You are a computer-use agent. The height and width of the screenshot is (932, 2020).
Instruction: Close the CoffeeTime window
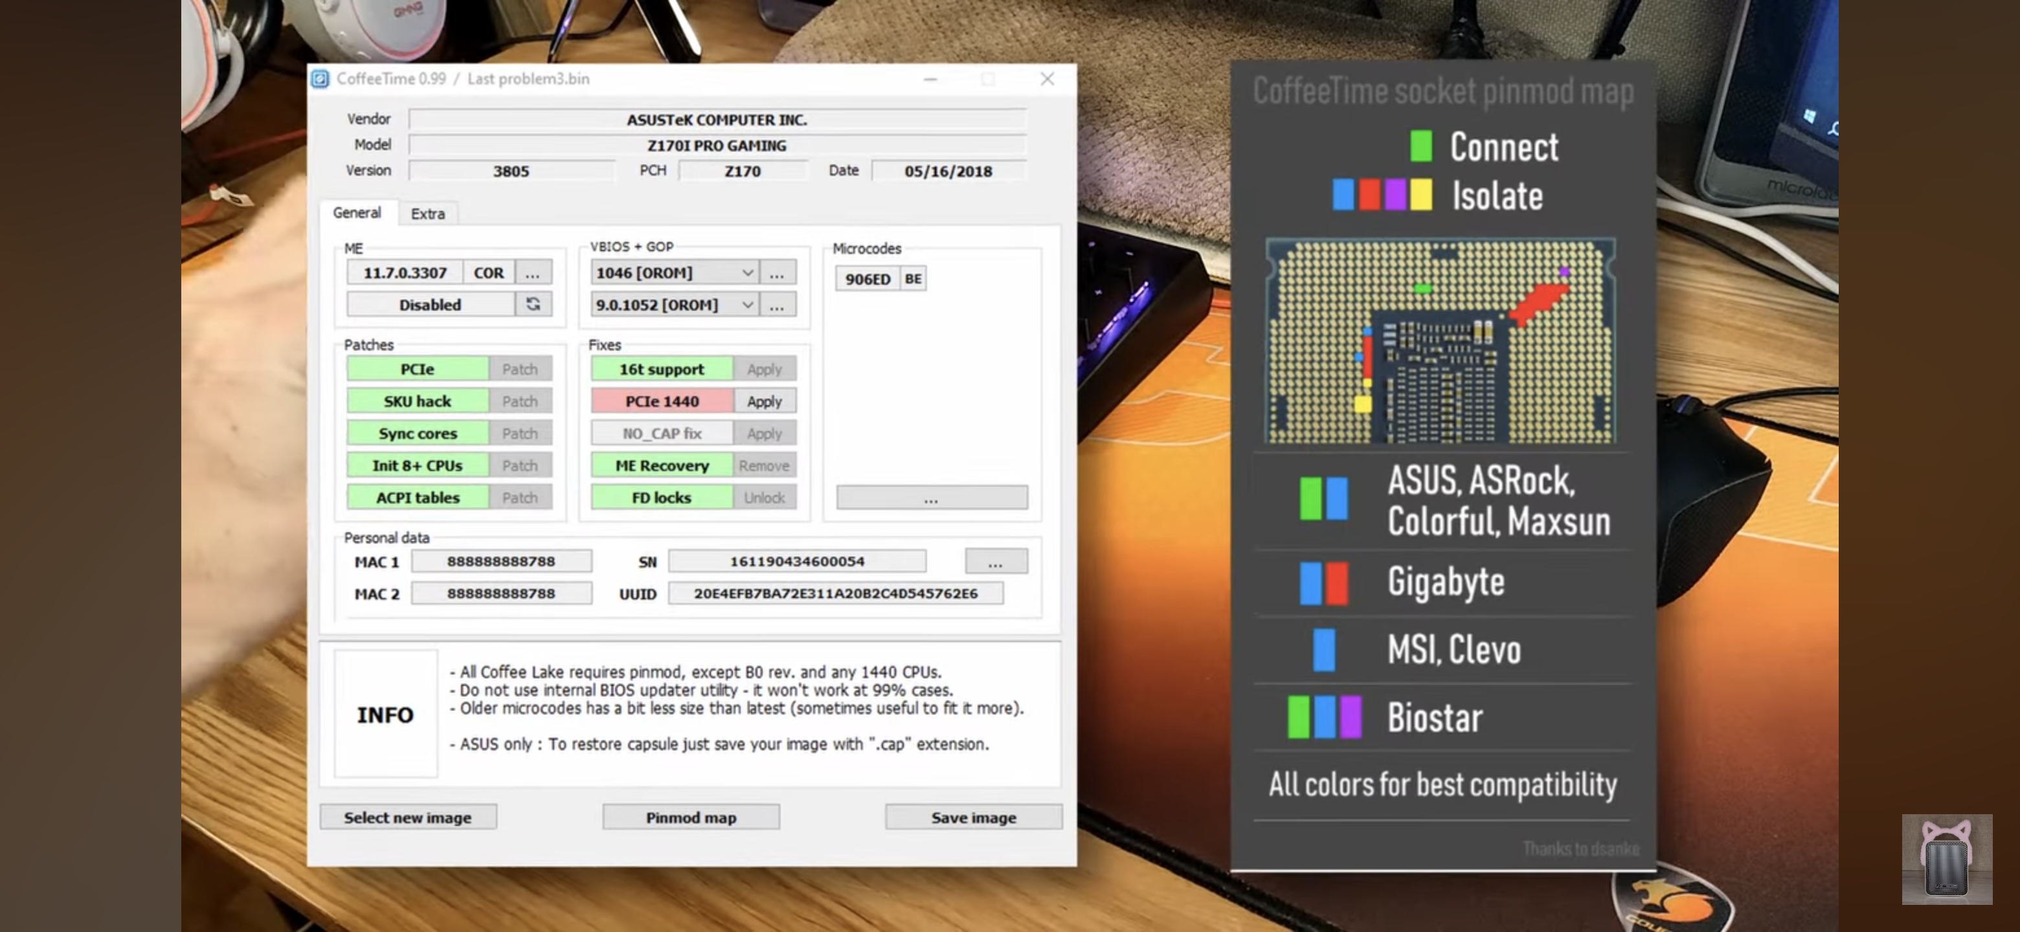(1047, 78)
